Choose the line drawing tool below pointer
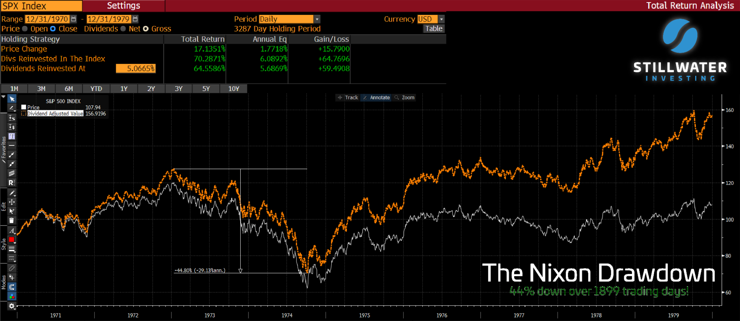 tap(12, 108)
